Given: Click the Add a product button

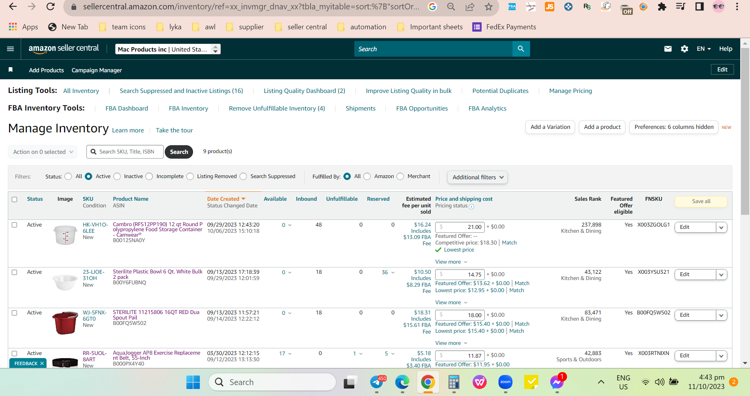Looking at the screenshot, I should [602, 127].
